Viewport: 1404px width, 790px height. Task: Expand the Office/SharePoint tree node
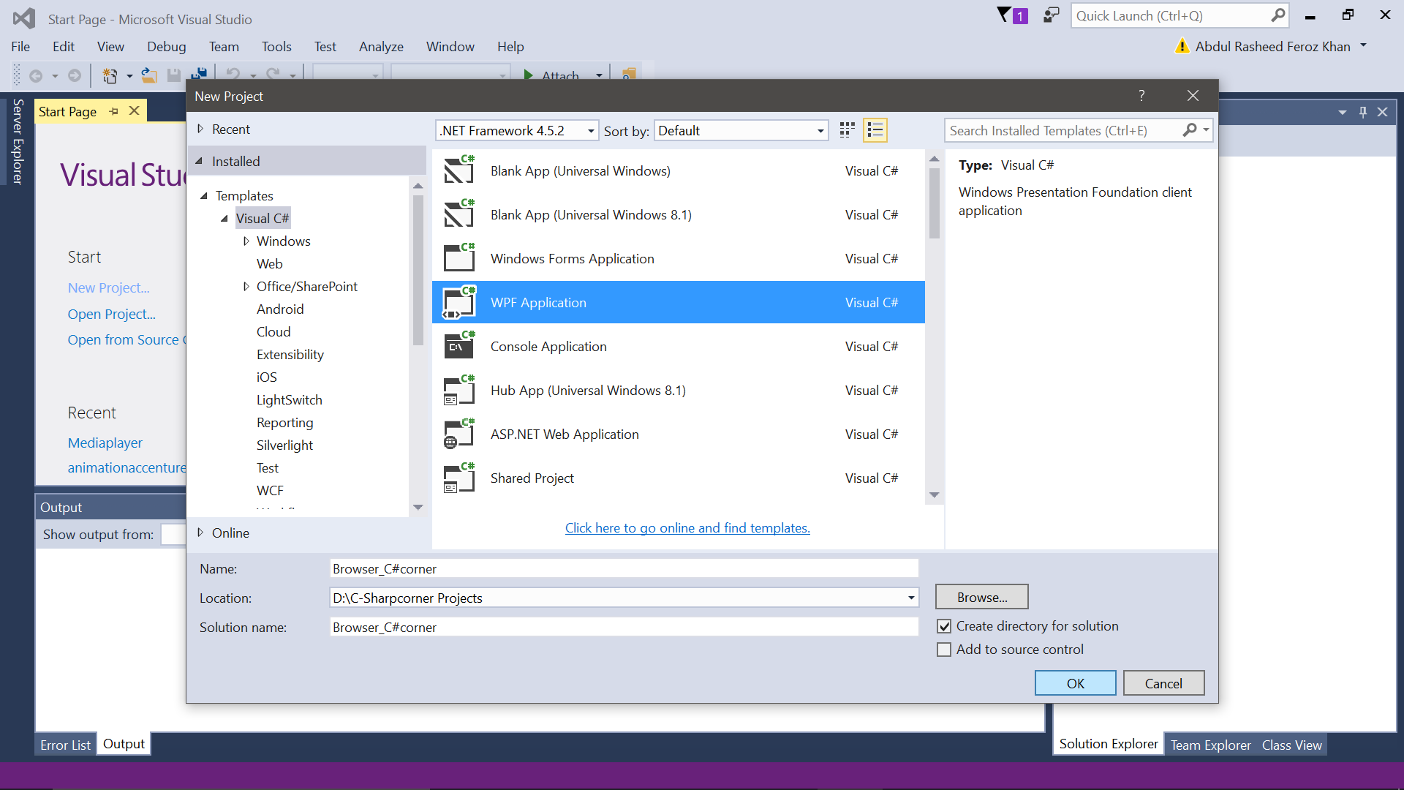246,286
